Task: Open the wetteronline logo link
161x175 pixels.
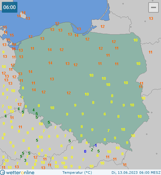Action: (x=17, y=173)
